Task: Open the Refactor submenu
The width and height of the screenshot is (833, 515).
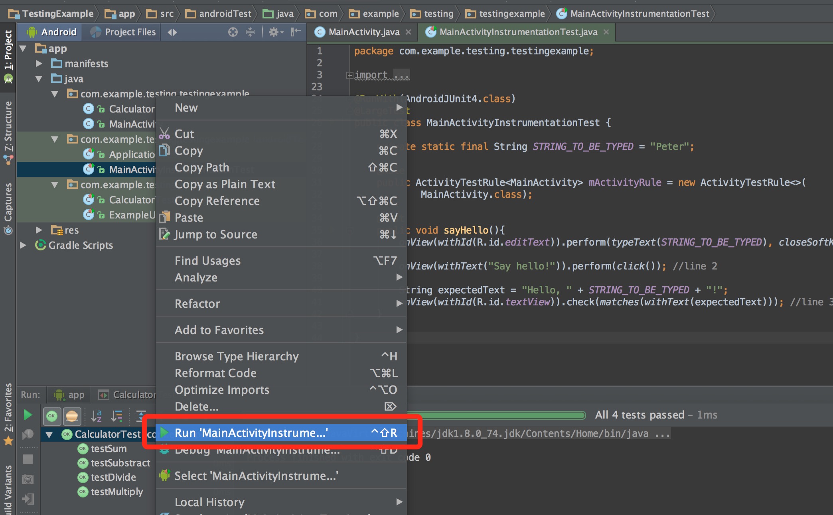Action: 281,304
